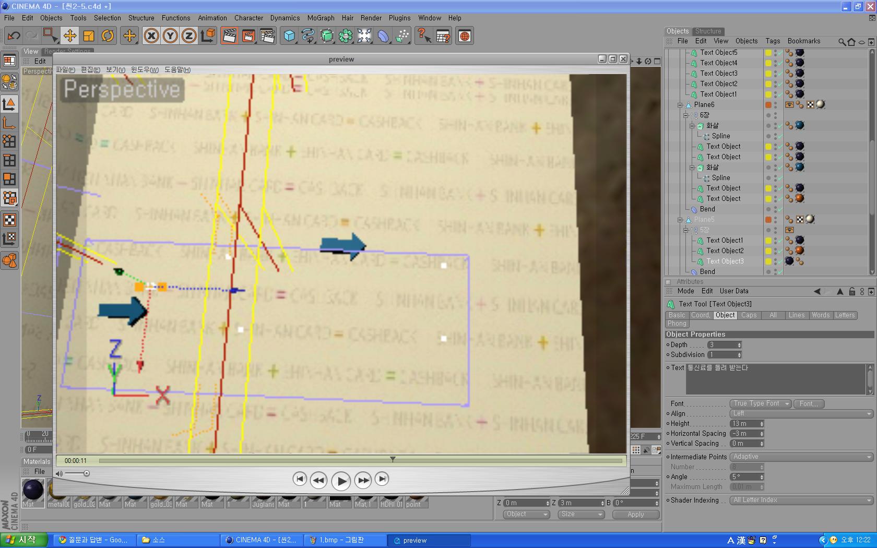Add a HyperNURBS object
Screen dimensions: 877x548
pos(327,36)
